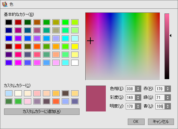Decrease blue with the 青 down arrow

tap(168, 108)
